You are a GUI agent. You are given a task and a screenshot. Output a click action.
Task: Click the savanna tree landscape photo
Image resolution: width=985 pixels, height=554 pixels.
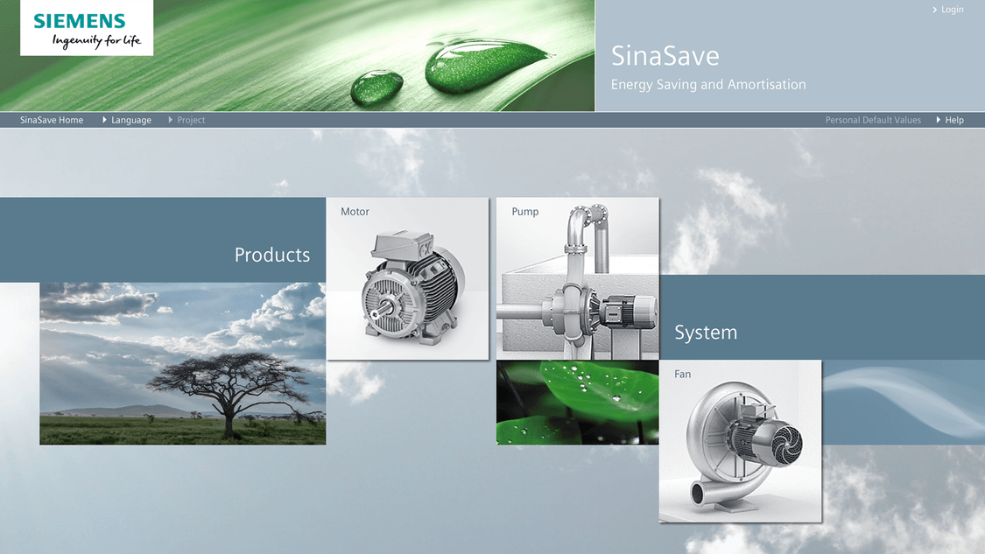coord(182,363)
